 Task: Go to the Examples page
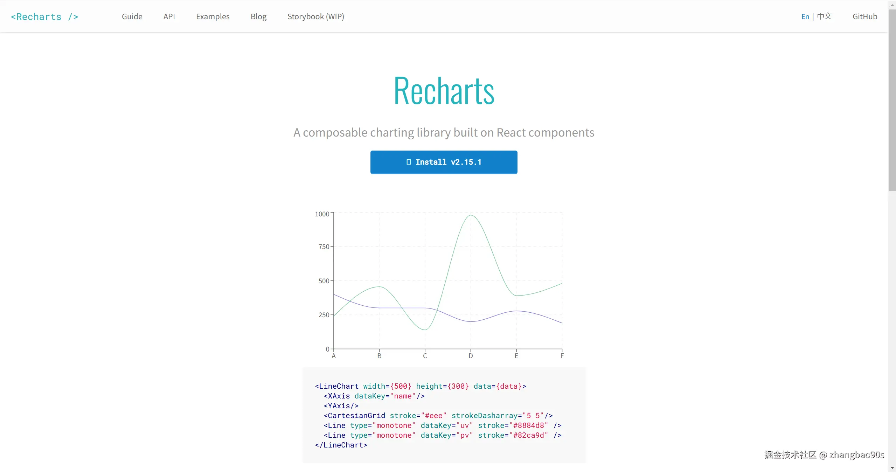pos(213,16)
